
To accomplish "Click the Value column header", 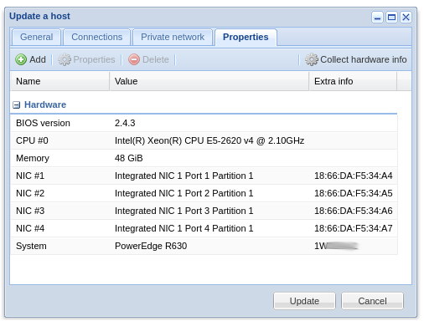I will (x=209, y=81).
